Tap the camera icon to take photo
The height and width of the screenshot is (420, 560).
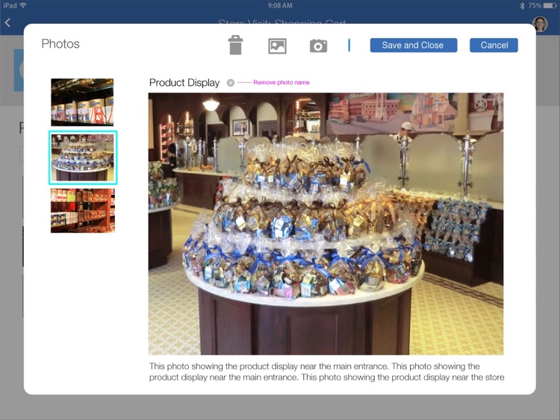[x=318, y=46]
